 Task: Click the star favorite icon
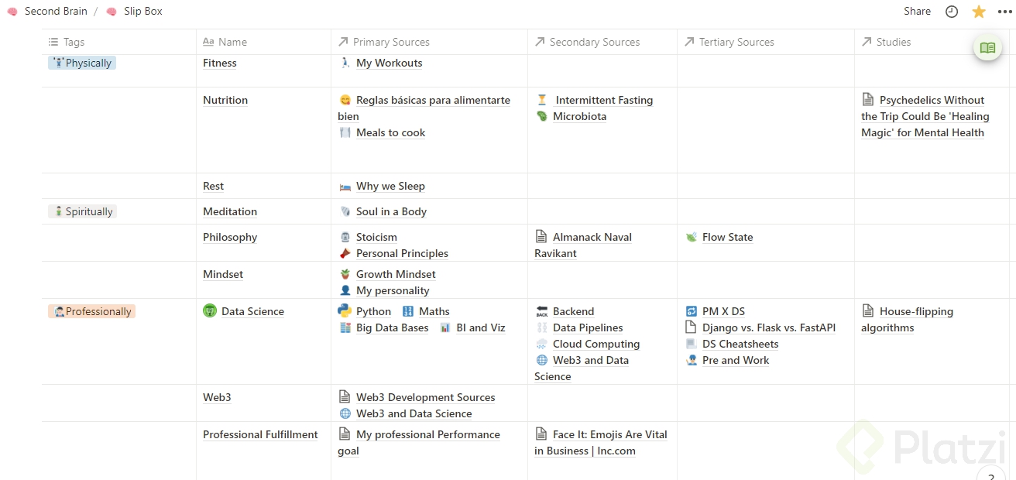pyautogui.click(x=979, y=12)
